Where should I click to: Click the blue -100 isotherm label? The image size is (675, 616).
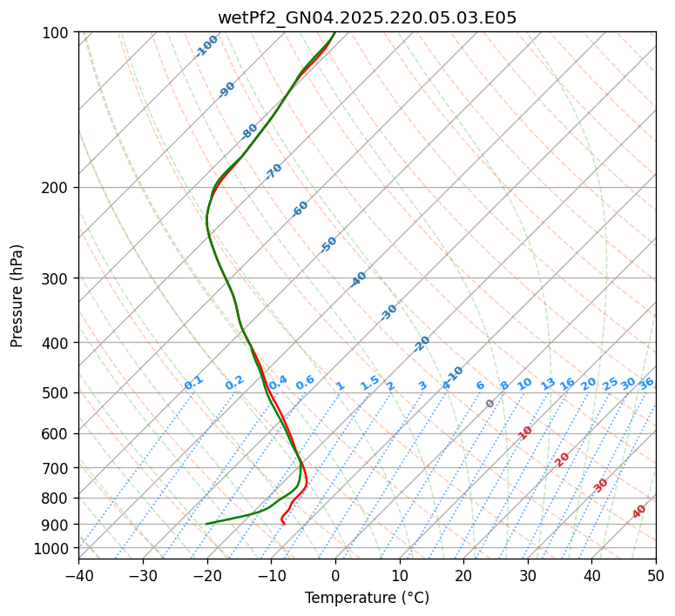[x=206, y=46]
